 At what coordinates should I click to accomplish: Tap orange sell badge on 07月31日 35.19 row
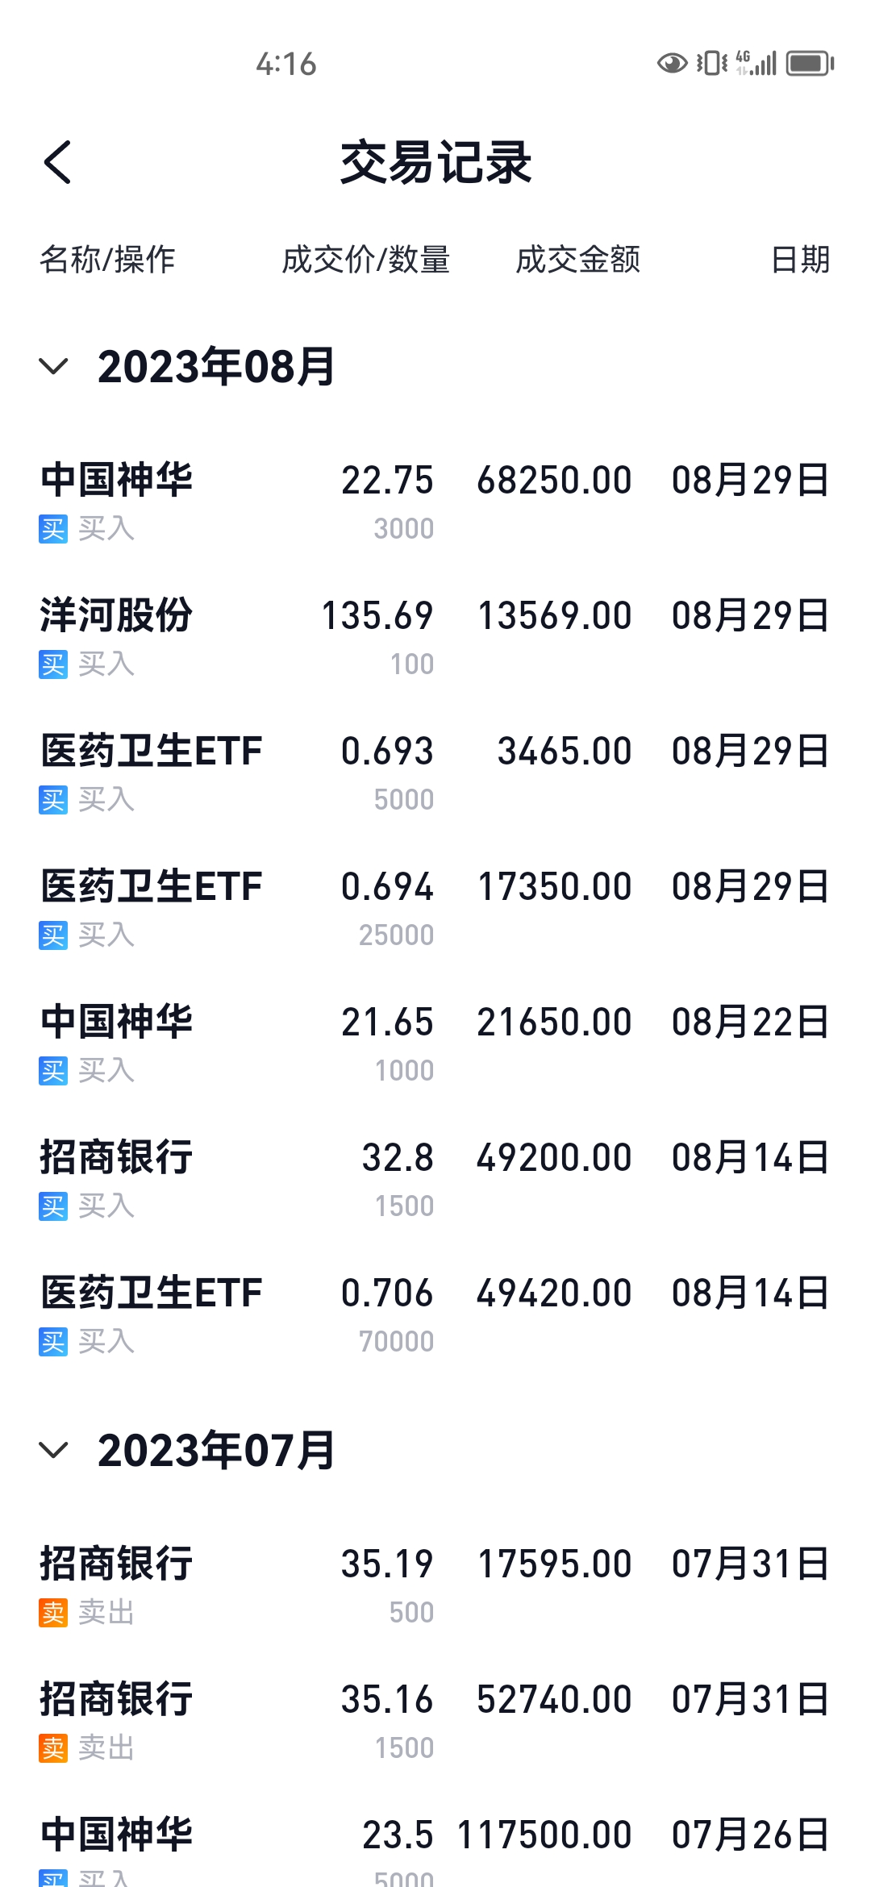[x=53, y=1614]
